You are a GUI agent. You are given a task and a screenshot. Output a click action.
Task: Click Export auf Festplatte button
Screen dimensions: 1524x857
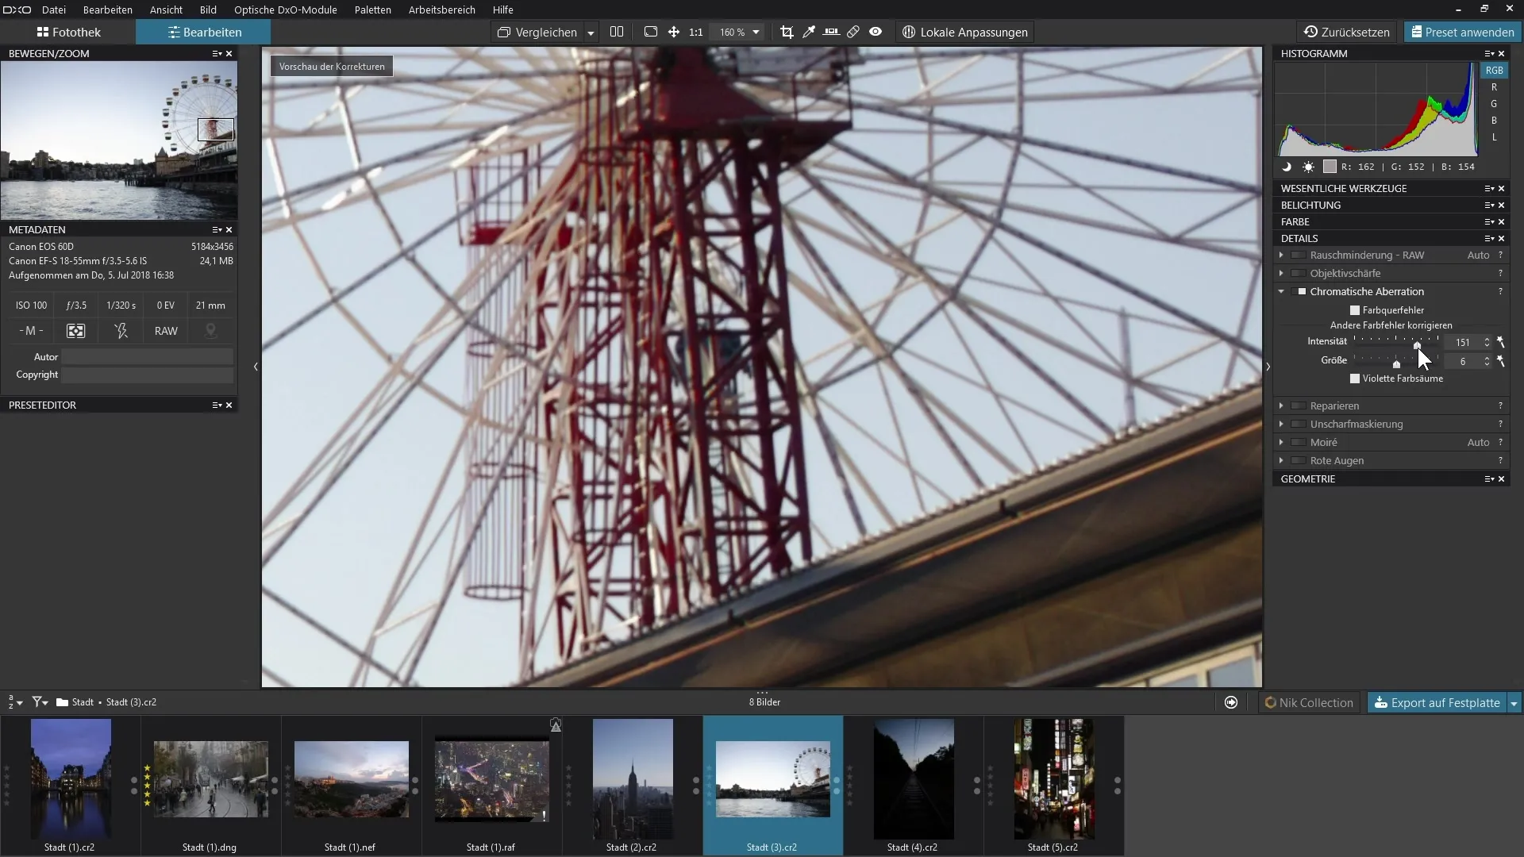point(1437,702)
